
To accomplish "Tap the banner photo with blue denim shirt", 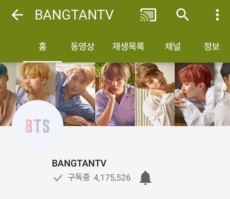I will point(75,94).
